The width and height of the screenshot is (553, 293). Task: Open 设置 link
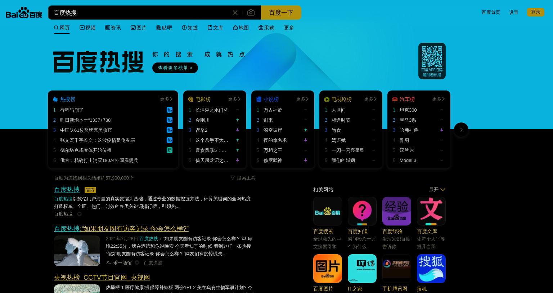pyautogui.click(x=514, y=12)
